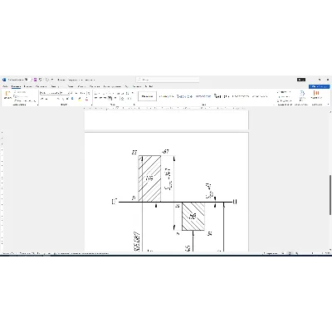Click the Format Painter icon

tap(14, 100)
